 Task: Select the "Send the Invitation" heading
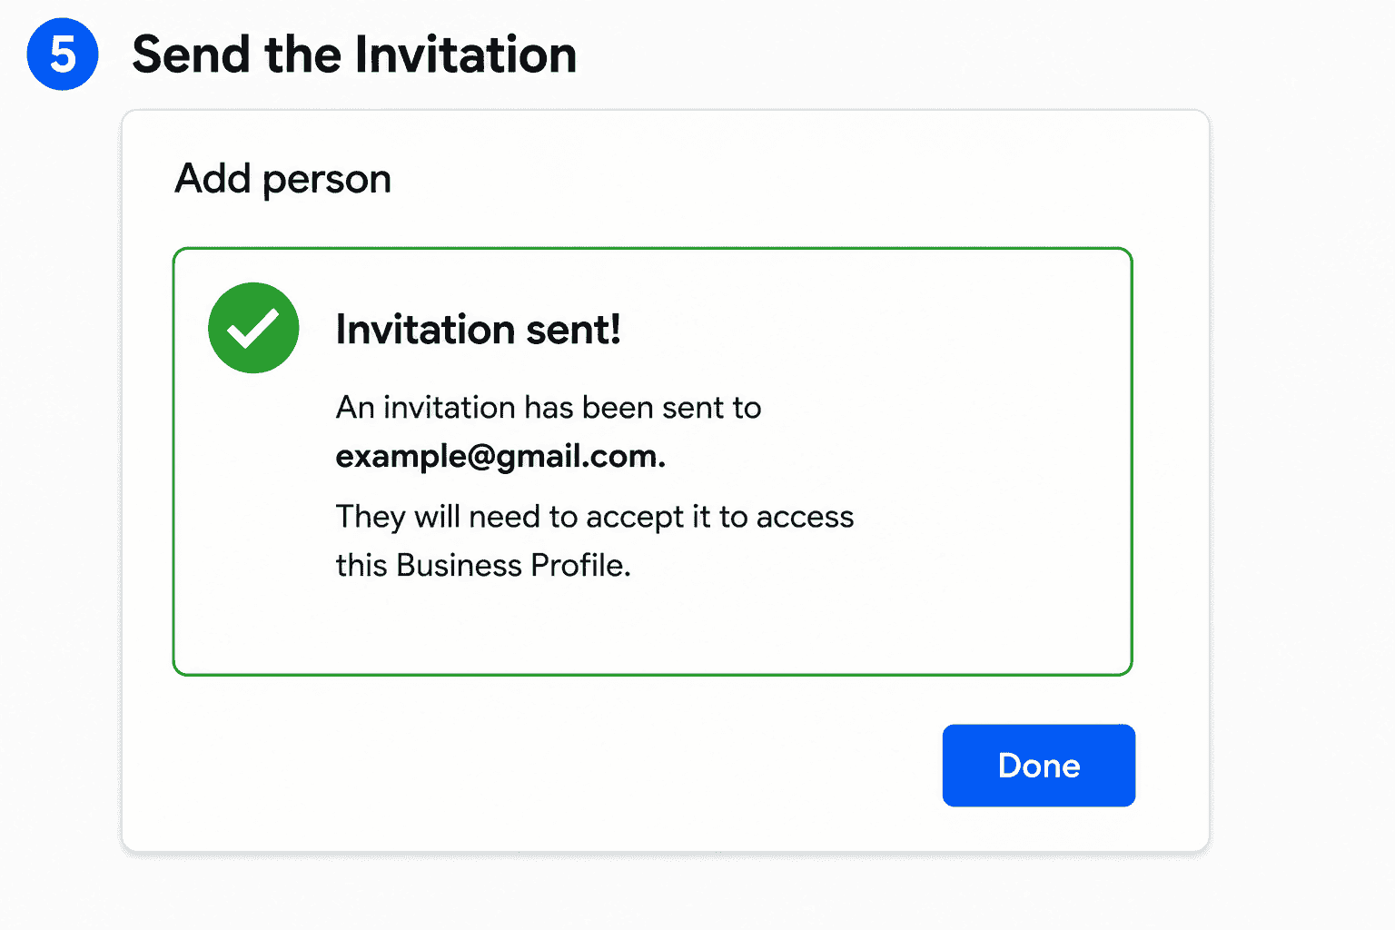tap(354, 54)
